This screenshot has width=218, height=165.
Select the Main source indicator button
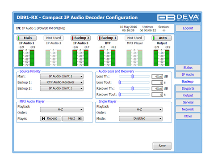coord(26,38)
